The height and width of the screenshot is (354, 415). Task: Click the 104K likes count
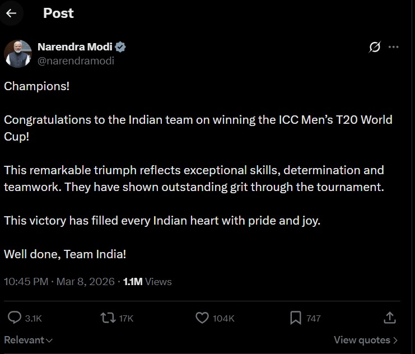click(x=223, y=319)
